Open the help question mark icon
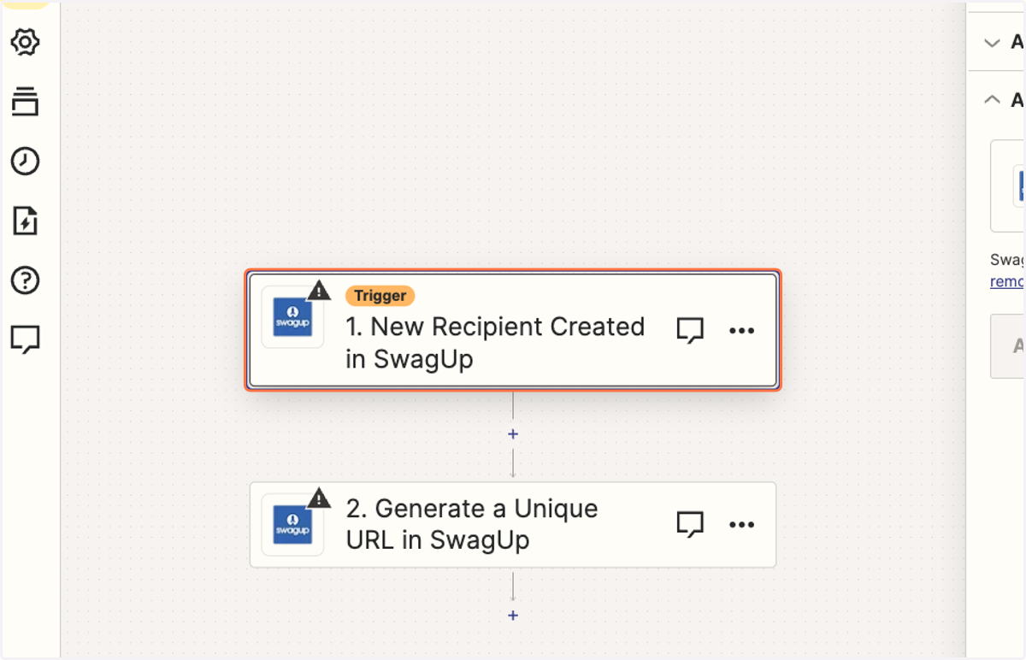Image resolution: width=1026 pixels, height=660 pixels. 26,280
